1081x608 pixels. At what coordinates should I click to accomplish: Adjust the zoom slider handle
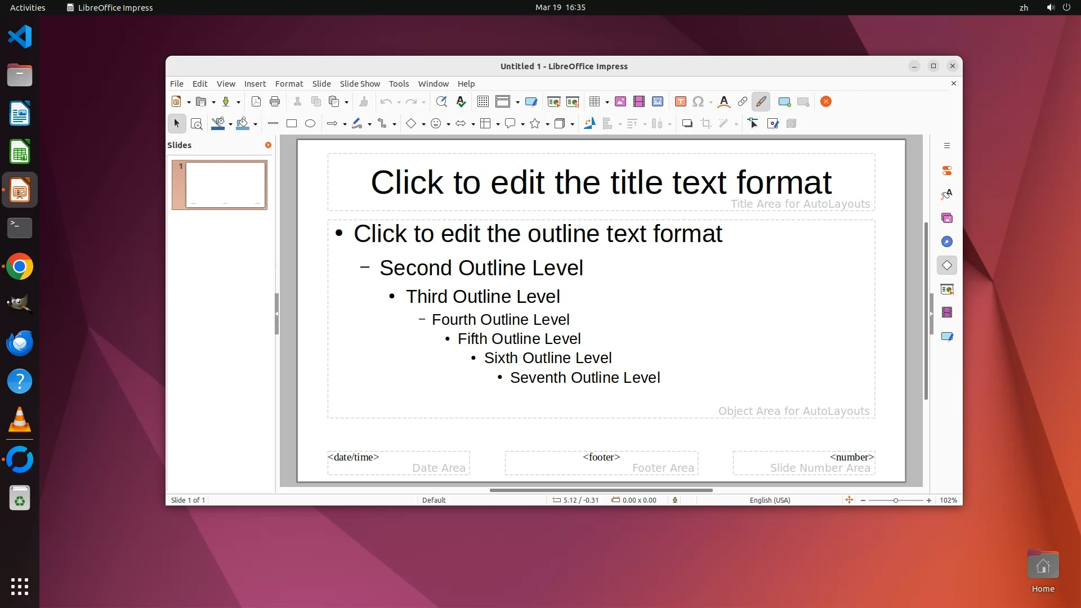895,500
